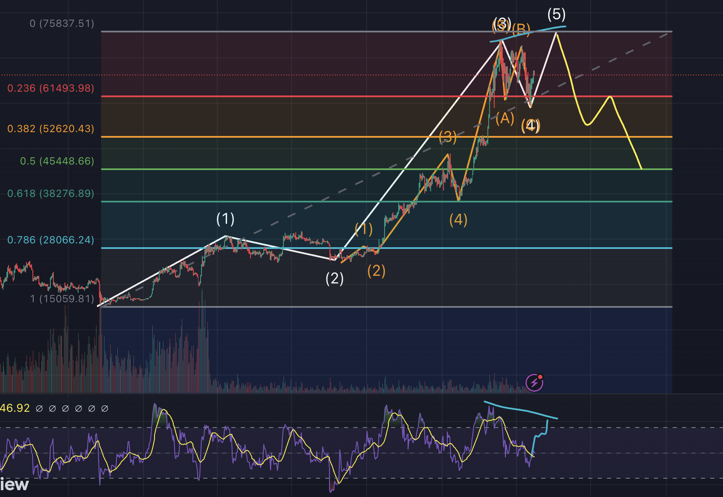Click the 0 (75837.51) Fibonacci label

point(62,23)
